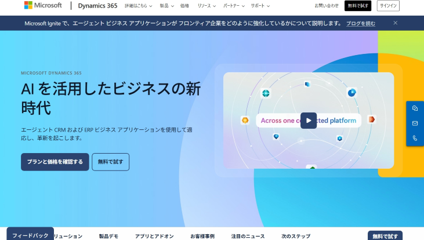Image resolution: width=424 pixels, height=240 pixels.
Task: Expand the 製品 dropdown menu
Action: [x=167, y=6]
